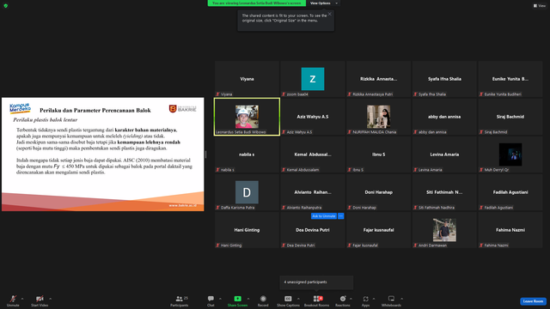Open Breakout Rooms
The height and width of the screenshot is (309, 550).
pyautogui.click(x=317, y=300)
